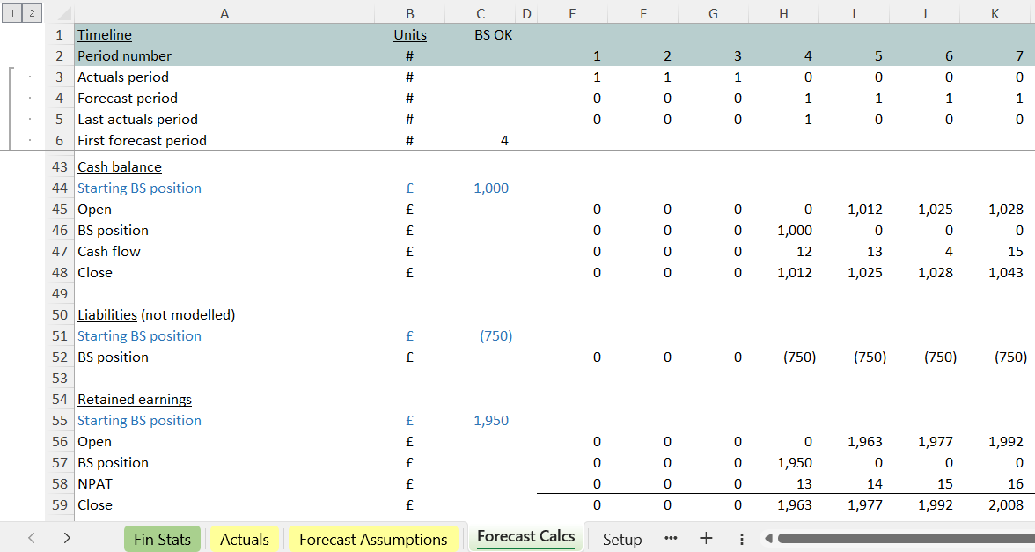Go to Forecast Assumptions sheet tab
1035x552 pixels.
[x=373, y=539]
